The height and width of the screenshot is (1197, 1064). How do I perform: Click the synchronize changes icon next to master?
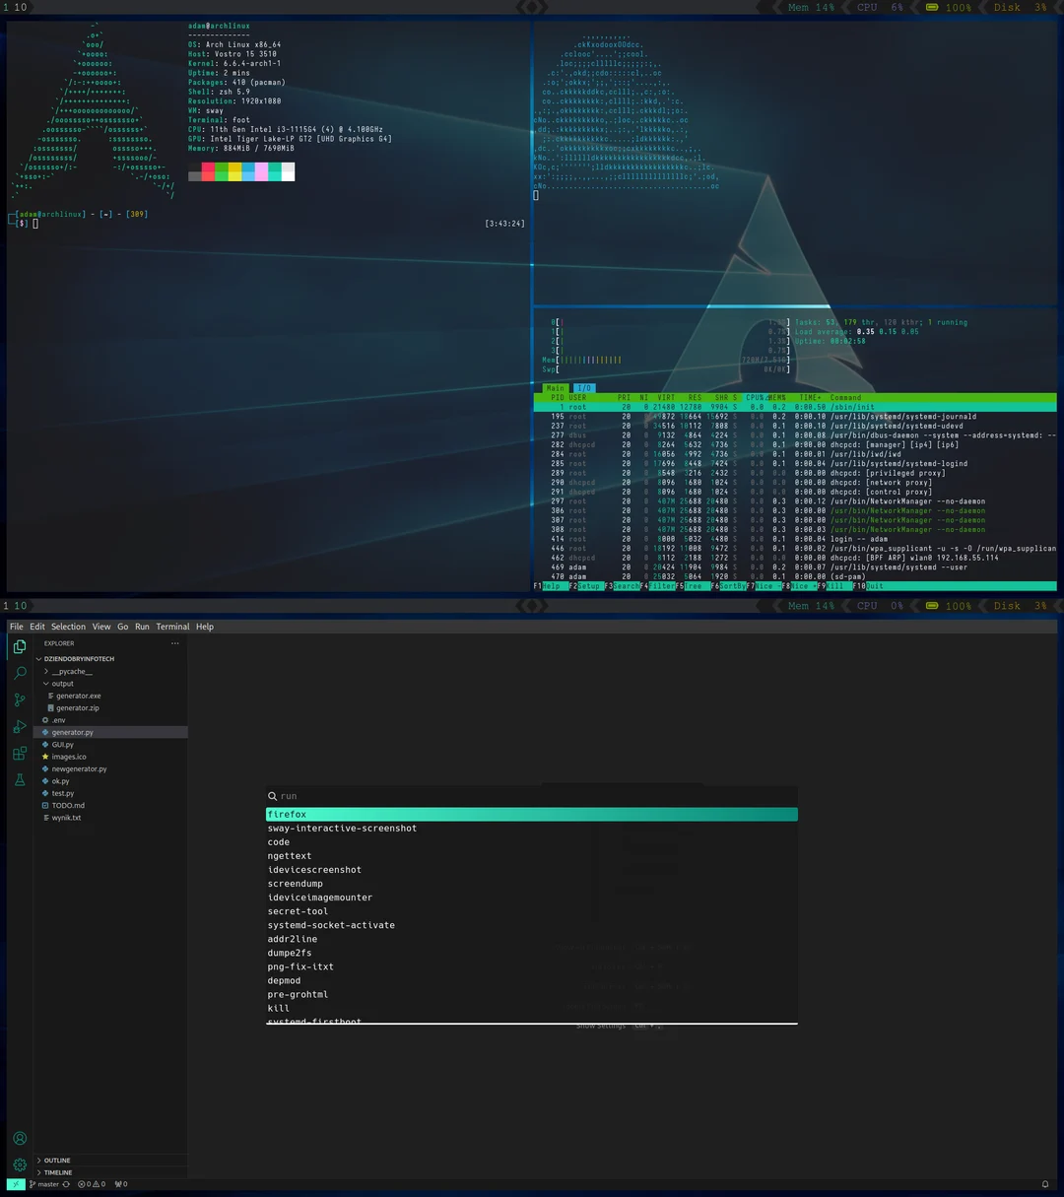(67, 1184)
